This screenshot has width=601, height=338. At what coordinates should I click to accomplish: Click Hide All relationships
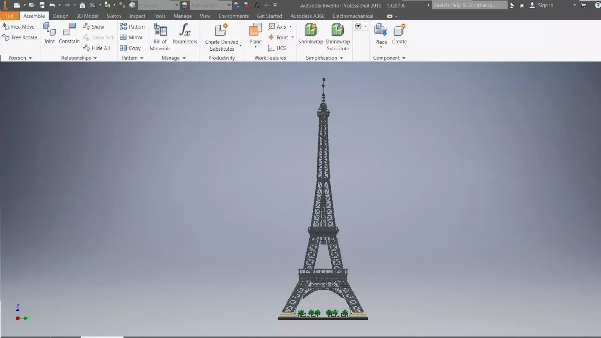(97, 48)
